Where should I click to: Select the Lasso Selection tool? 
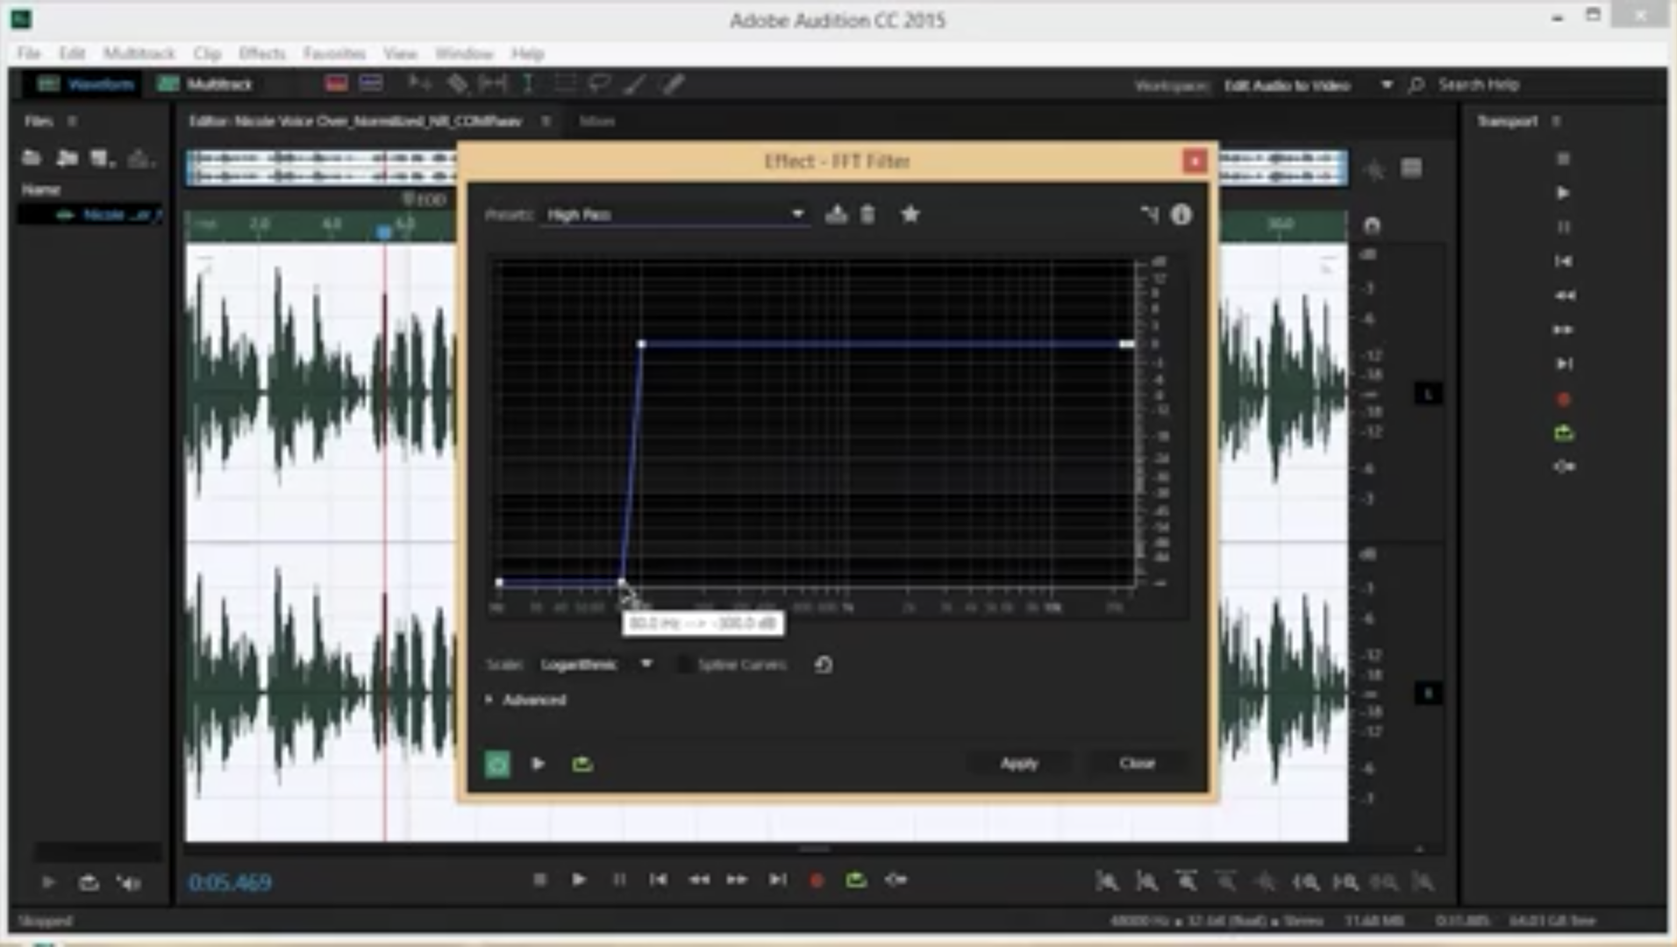click(600, 83)
